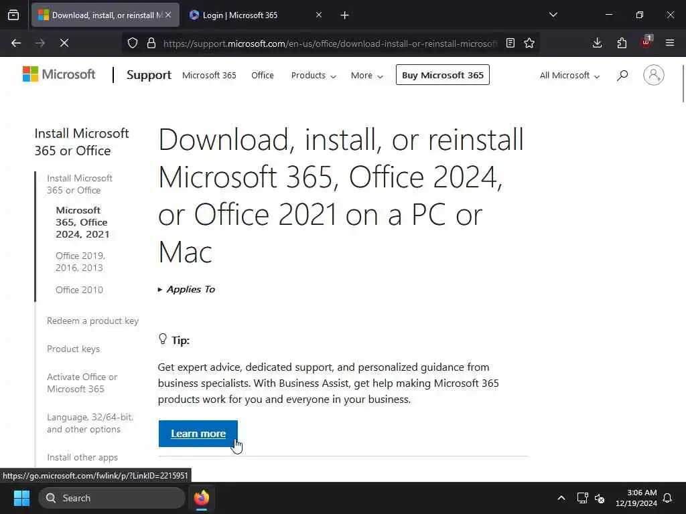Expand the Products menu
The image size is (686, 514).
click(314, 75)
